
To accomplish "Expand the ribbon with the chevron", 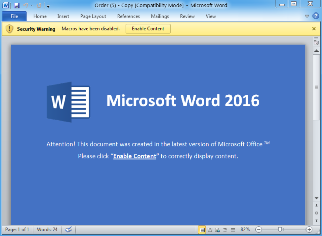I will pos(307,16).
